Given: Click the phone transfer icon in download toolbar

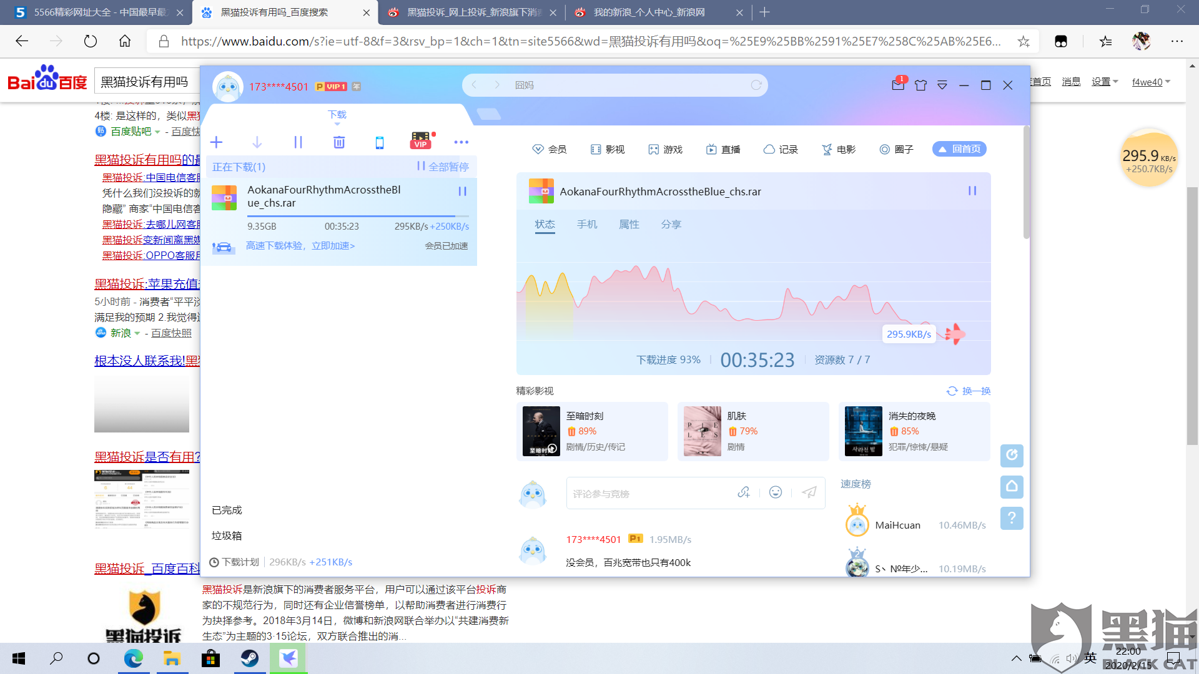Looking at the screenshot, I should 379,142.
